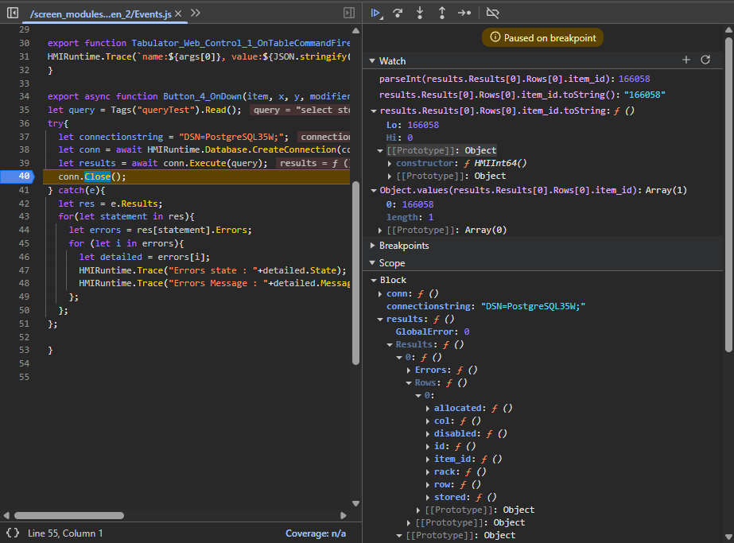Add a new watch expression
Screen dimensions: 734x543
[686, 60]
